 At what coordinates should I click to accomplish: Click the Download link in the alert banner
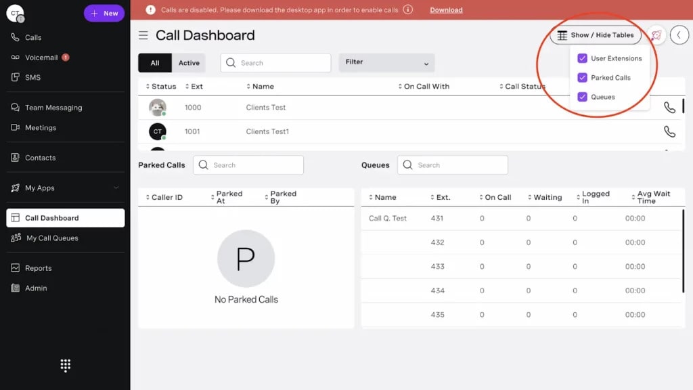point(447,9)
